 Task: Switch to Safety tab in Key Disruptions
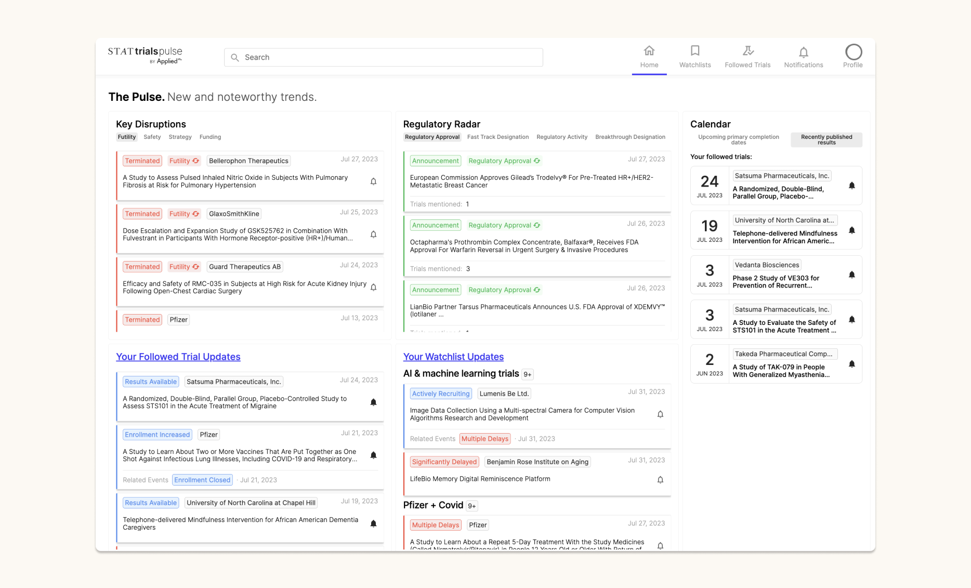(152, 137)
